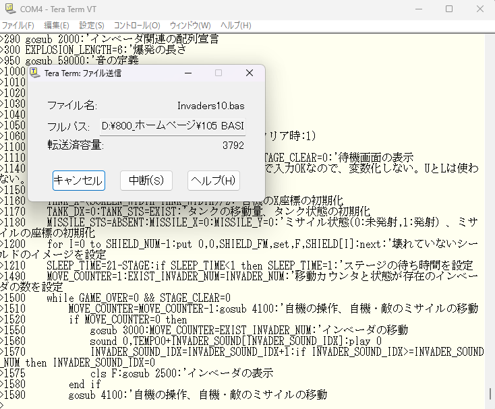This screenshot has width=495, height=409.
Task: Close the ファイル送信 dialog
Action: 249,73
